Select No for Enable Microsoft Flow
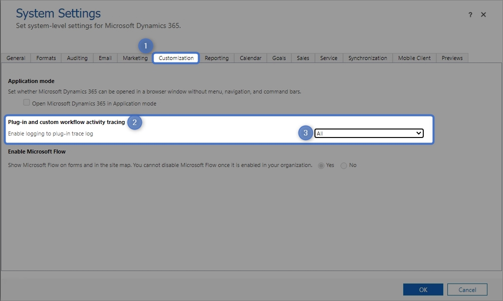The height and width of the screenshot is (301, 503). coord(344,165)
